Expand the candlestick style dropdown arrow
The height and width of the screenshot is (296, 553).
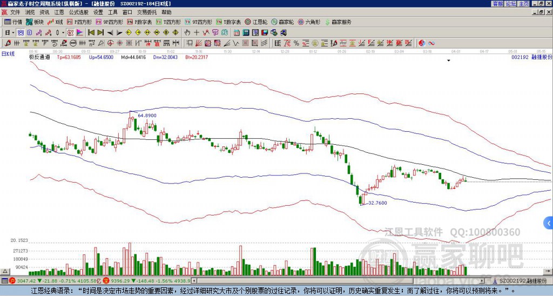tap(63, 32)
